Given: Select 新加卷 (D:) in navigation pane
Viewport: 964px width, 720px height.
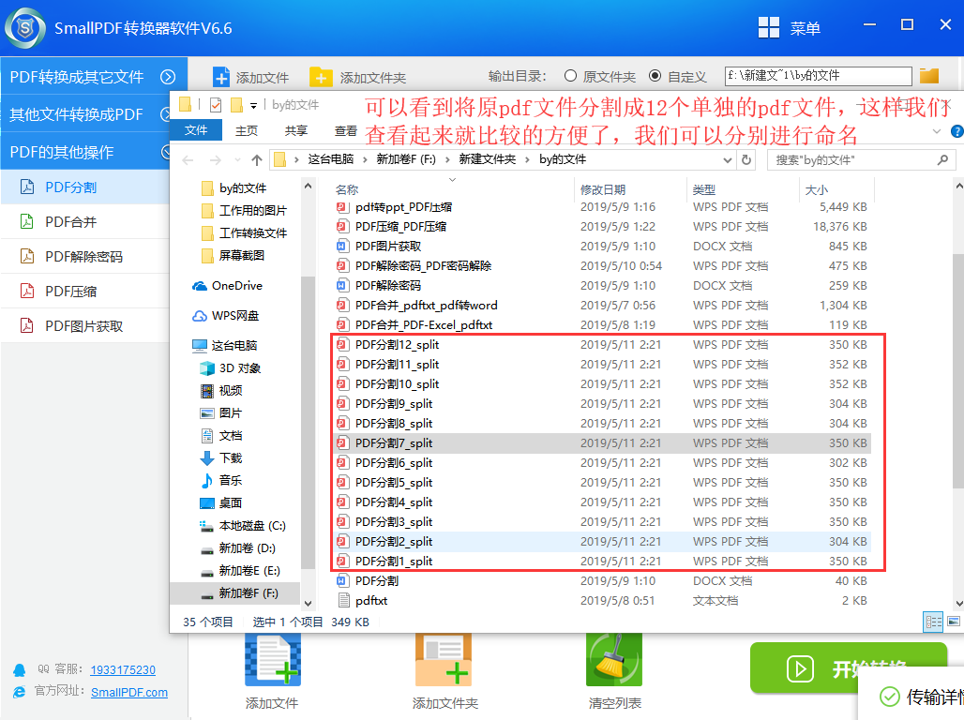Looking at the screenshot, I should click(x=237, y=547).
